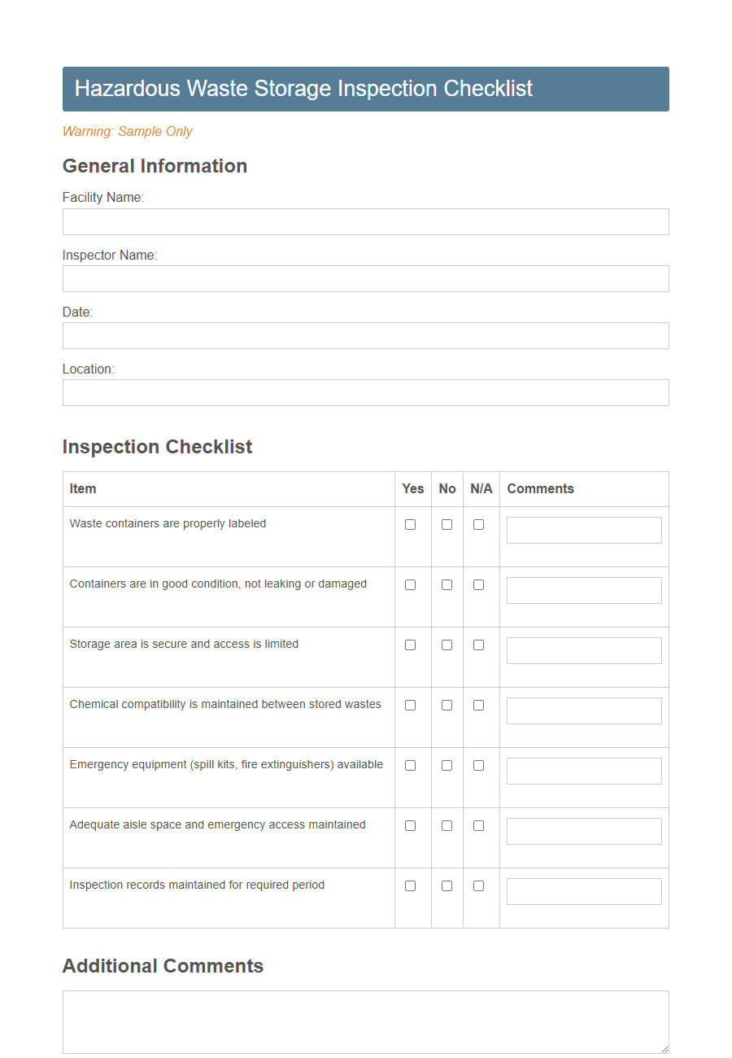This screenshot has width=732, height=1058.
Task: Check Yes for storage area secure item
Action: [x=410, y=645]
